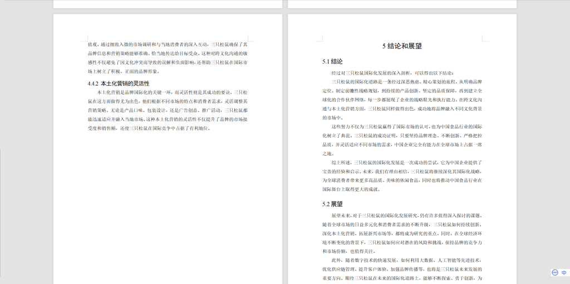Screen dimensions: 570x284
Task: Click the heading '5.1 结论'
Action: tap(332, 61)
